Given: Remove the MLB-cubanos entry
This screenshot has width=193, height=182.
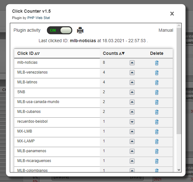Looking at the screenshot, I should pyautogui.click(x=157, y=112).
